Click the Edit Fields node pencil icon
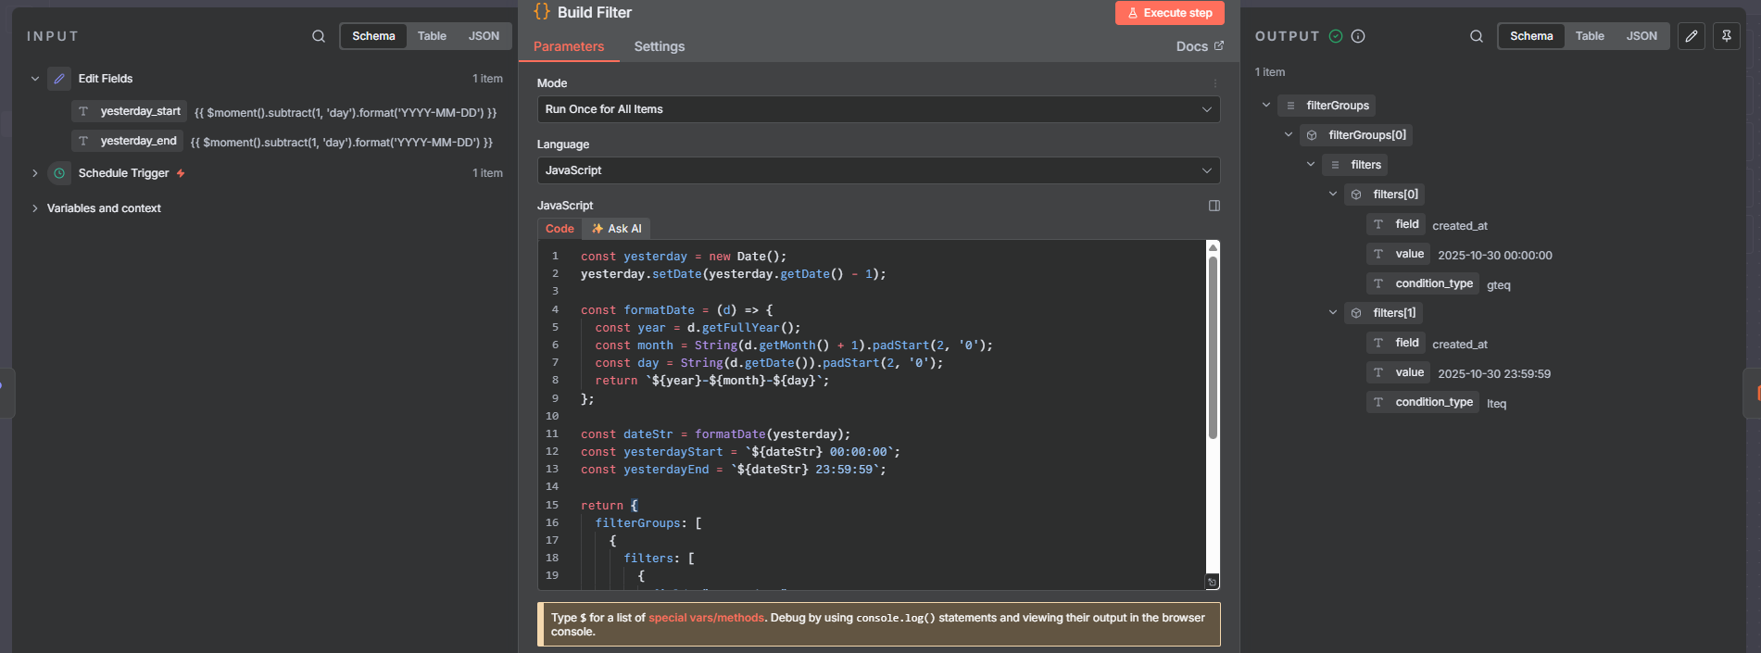Screen dimensions: 1761x653 point(59,79)
